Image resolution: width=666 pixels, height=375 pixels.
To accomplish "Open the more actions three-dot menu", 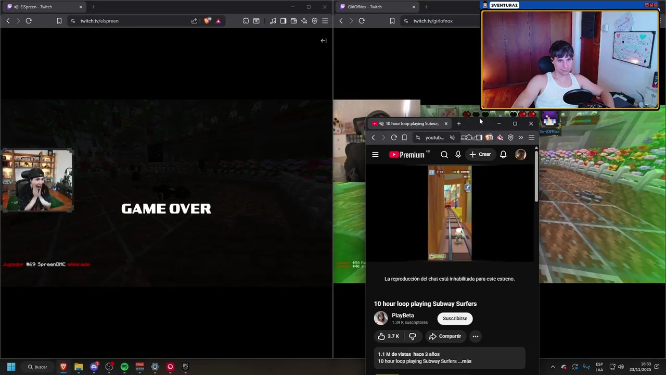I will [475, 336].
